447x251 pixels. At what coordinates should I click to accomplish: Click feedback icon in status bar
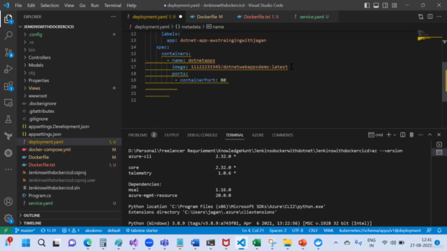click(429, 231)
